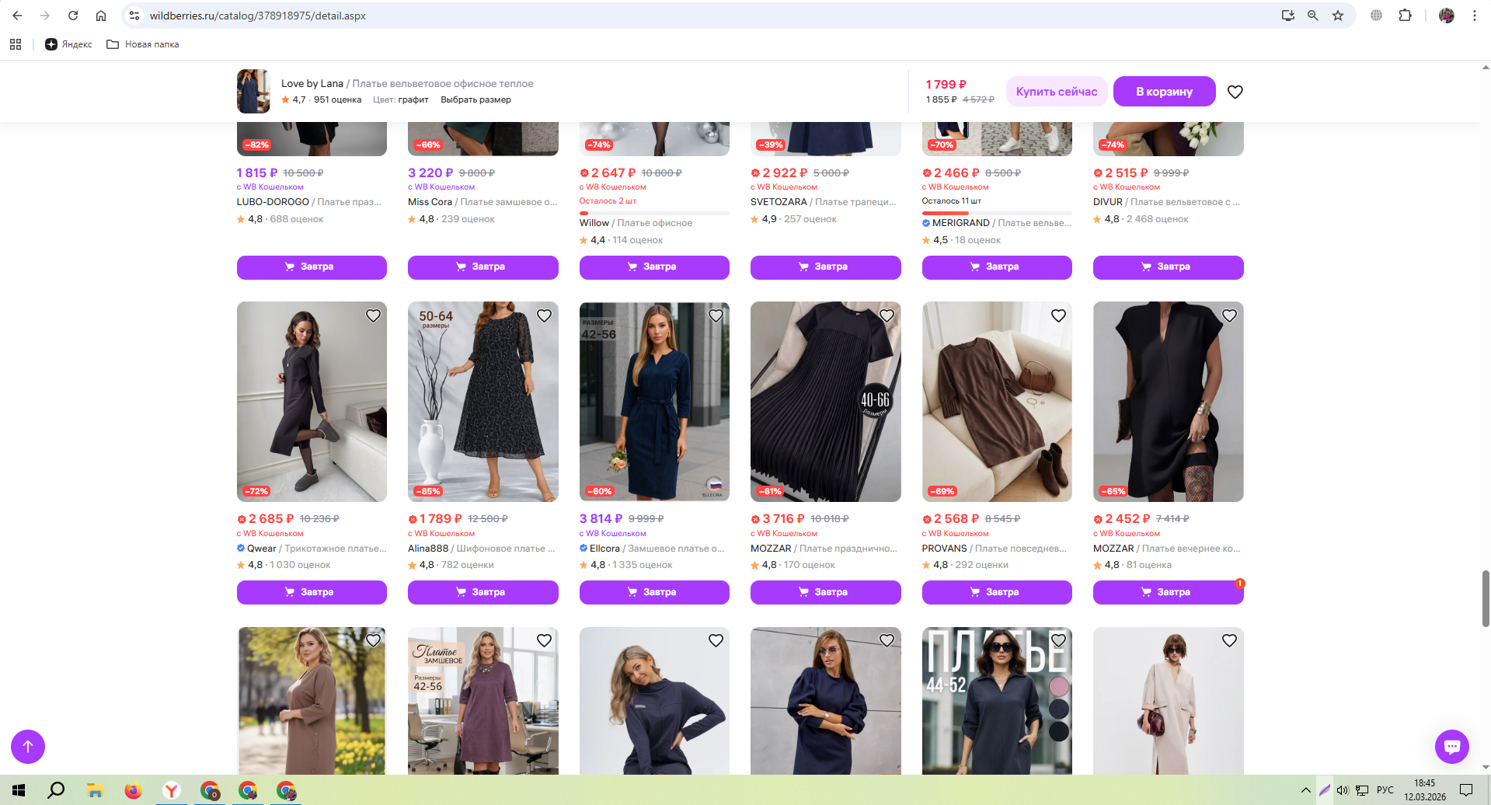The image size is (1491, 805).
Task: Open Windows taskbar search
Action: 56,790
